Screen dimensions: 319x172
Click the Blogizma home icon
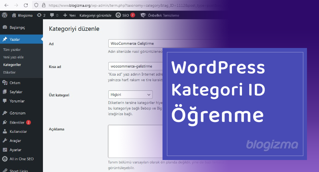(x=14, y=15)
